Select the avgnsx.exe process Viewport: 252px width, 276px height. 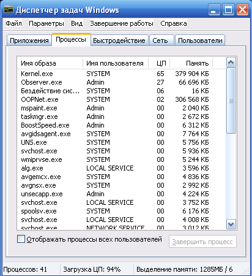122,185
